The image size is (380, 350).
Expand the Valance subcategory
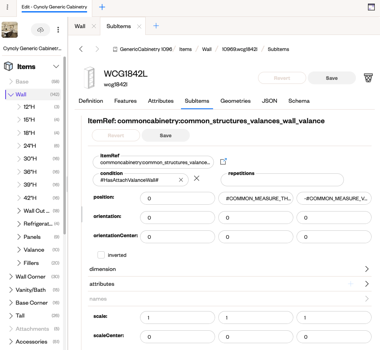point(19,250)
